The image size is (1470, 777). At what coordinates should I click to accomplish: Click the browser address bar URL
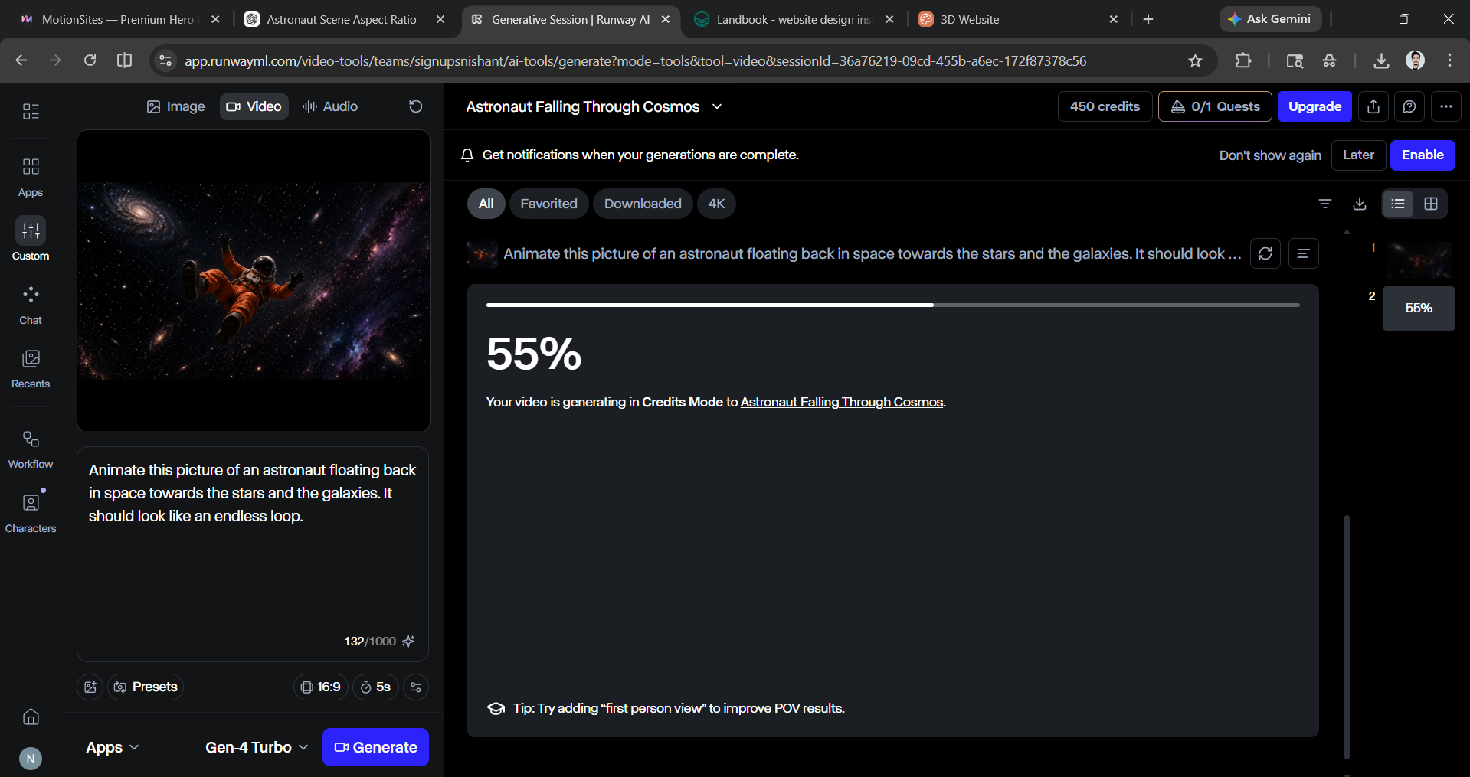point(635,60)
